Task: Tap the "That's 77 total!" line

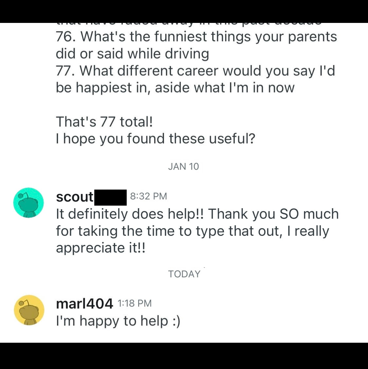Action: coord(104,122)
